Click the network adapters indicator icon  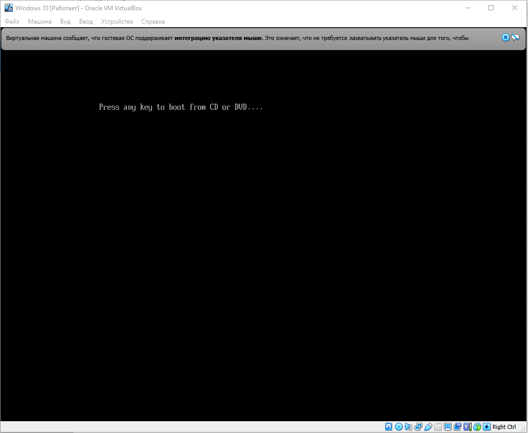pyautogui.click(x=418, y=427)
